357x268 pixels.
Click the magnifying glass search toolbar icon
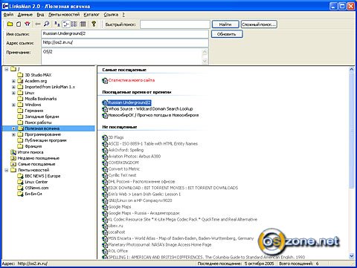[x=46, y=24]
